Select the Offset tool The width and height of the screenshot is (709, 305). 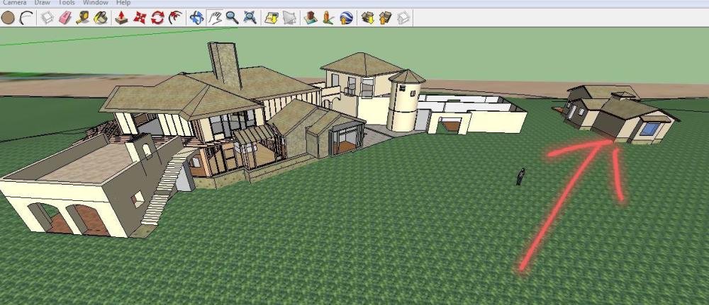(x=174, y=18)
